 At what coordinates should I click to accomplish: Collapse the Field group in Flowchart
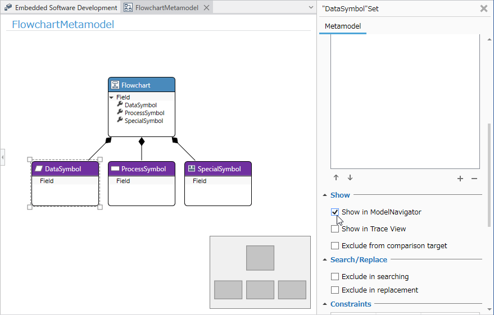click(x=111, y=97)
